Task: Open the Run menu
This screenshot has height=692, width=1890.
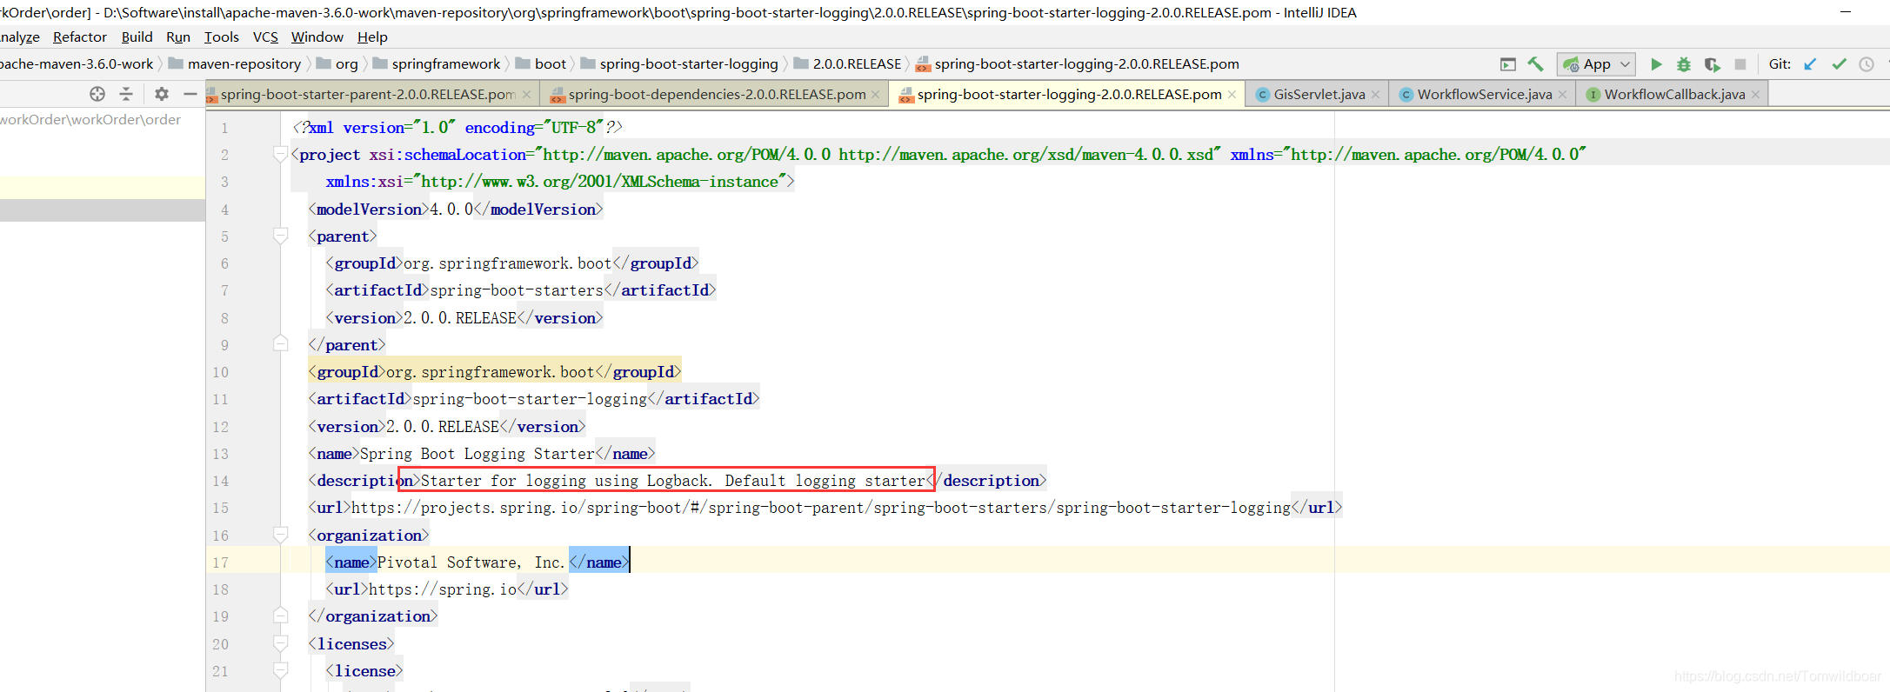Action: [x=178, y=37]
